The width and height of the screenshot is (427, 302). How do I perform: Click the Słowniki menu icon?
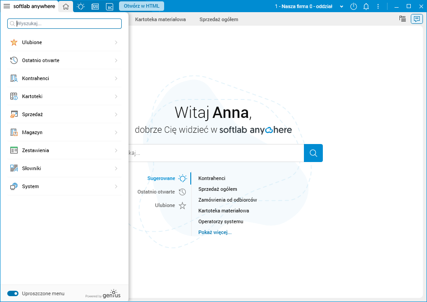click(14, 168)
